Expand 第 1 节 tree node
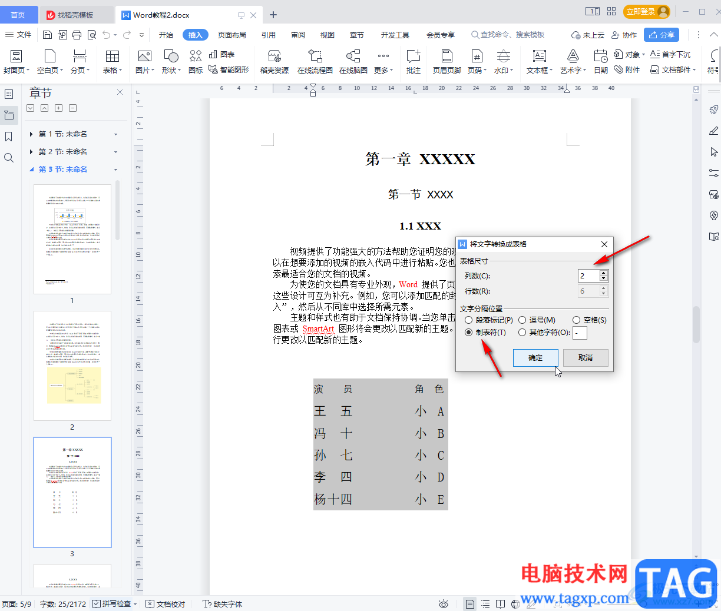The image size is (721, 611). pyautogui.click(x=31, y=134)
